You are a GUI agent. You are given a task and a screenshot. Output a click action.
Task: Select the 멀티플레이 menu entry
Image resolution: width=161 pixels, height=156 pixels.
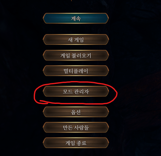tap(76, 71)
